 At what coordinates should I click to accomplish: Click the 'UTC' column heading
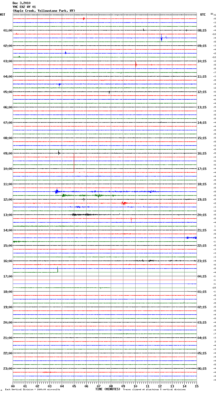tap(203, 15)
